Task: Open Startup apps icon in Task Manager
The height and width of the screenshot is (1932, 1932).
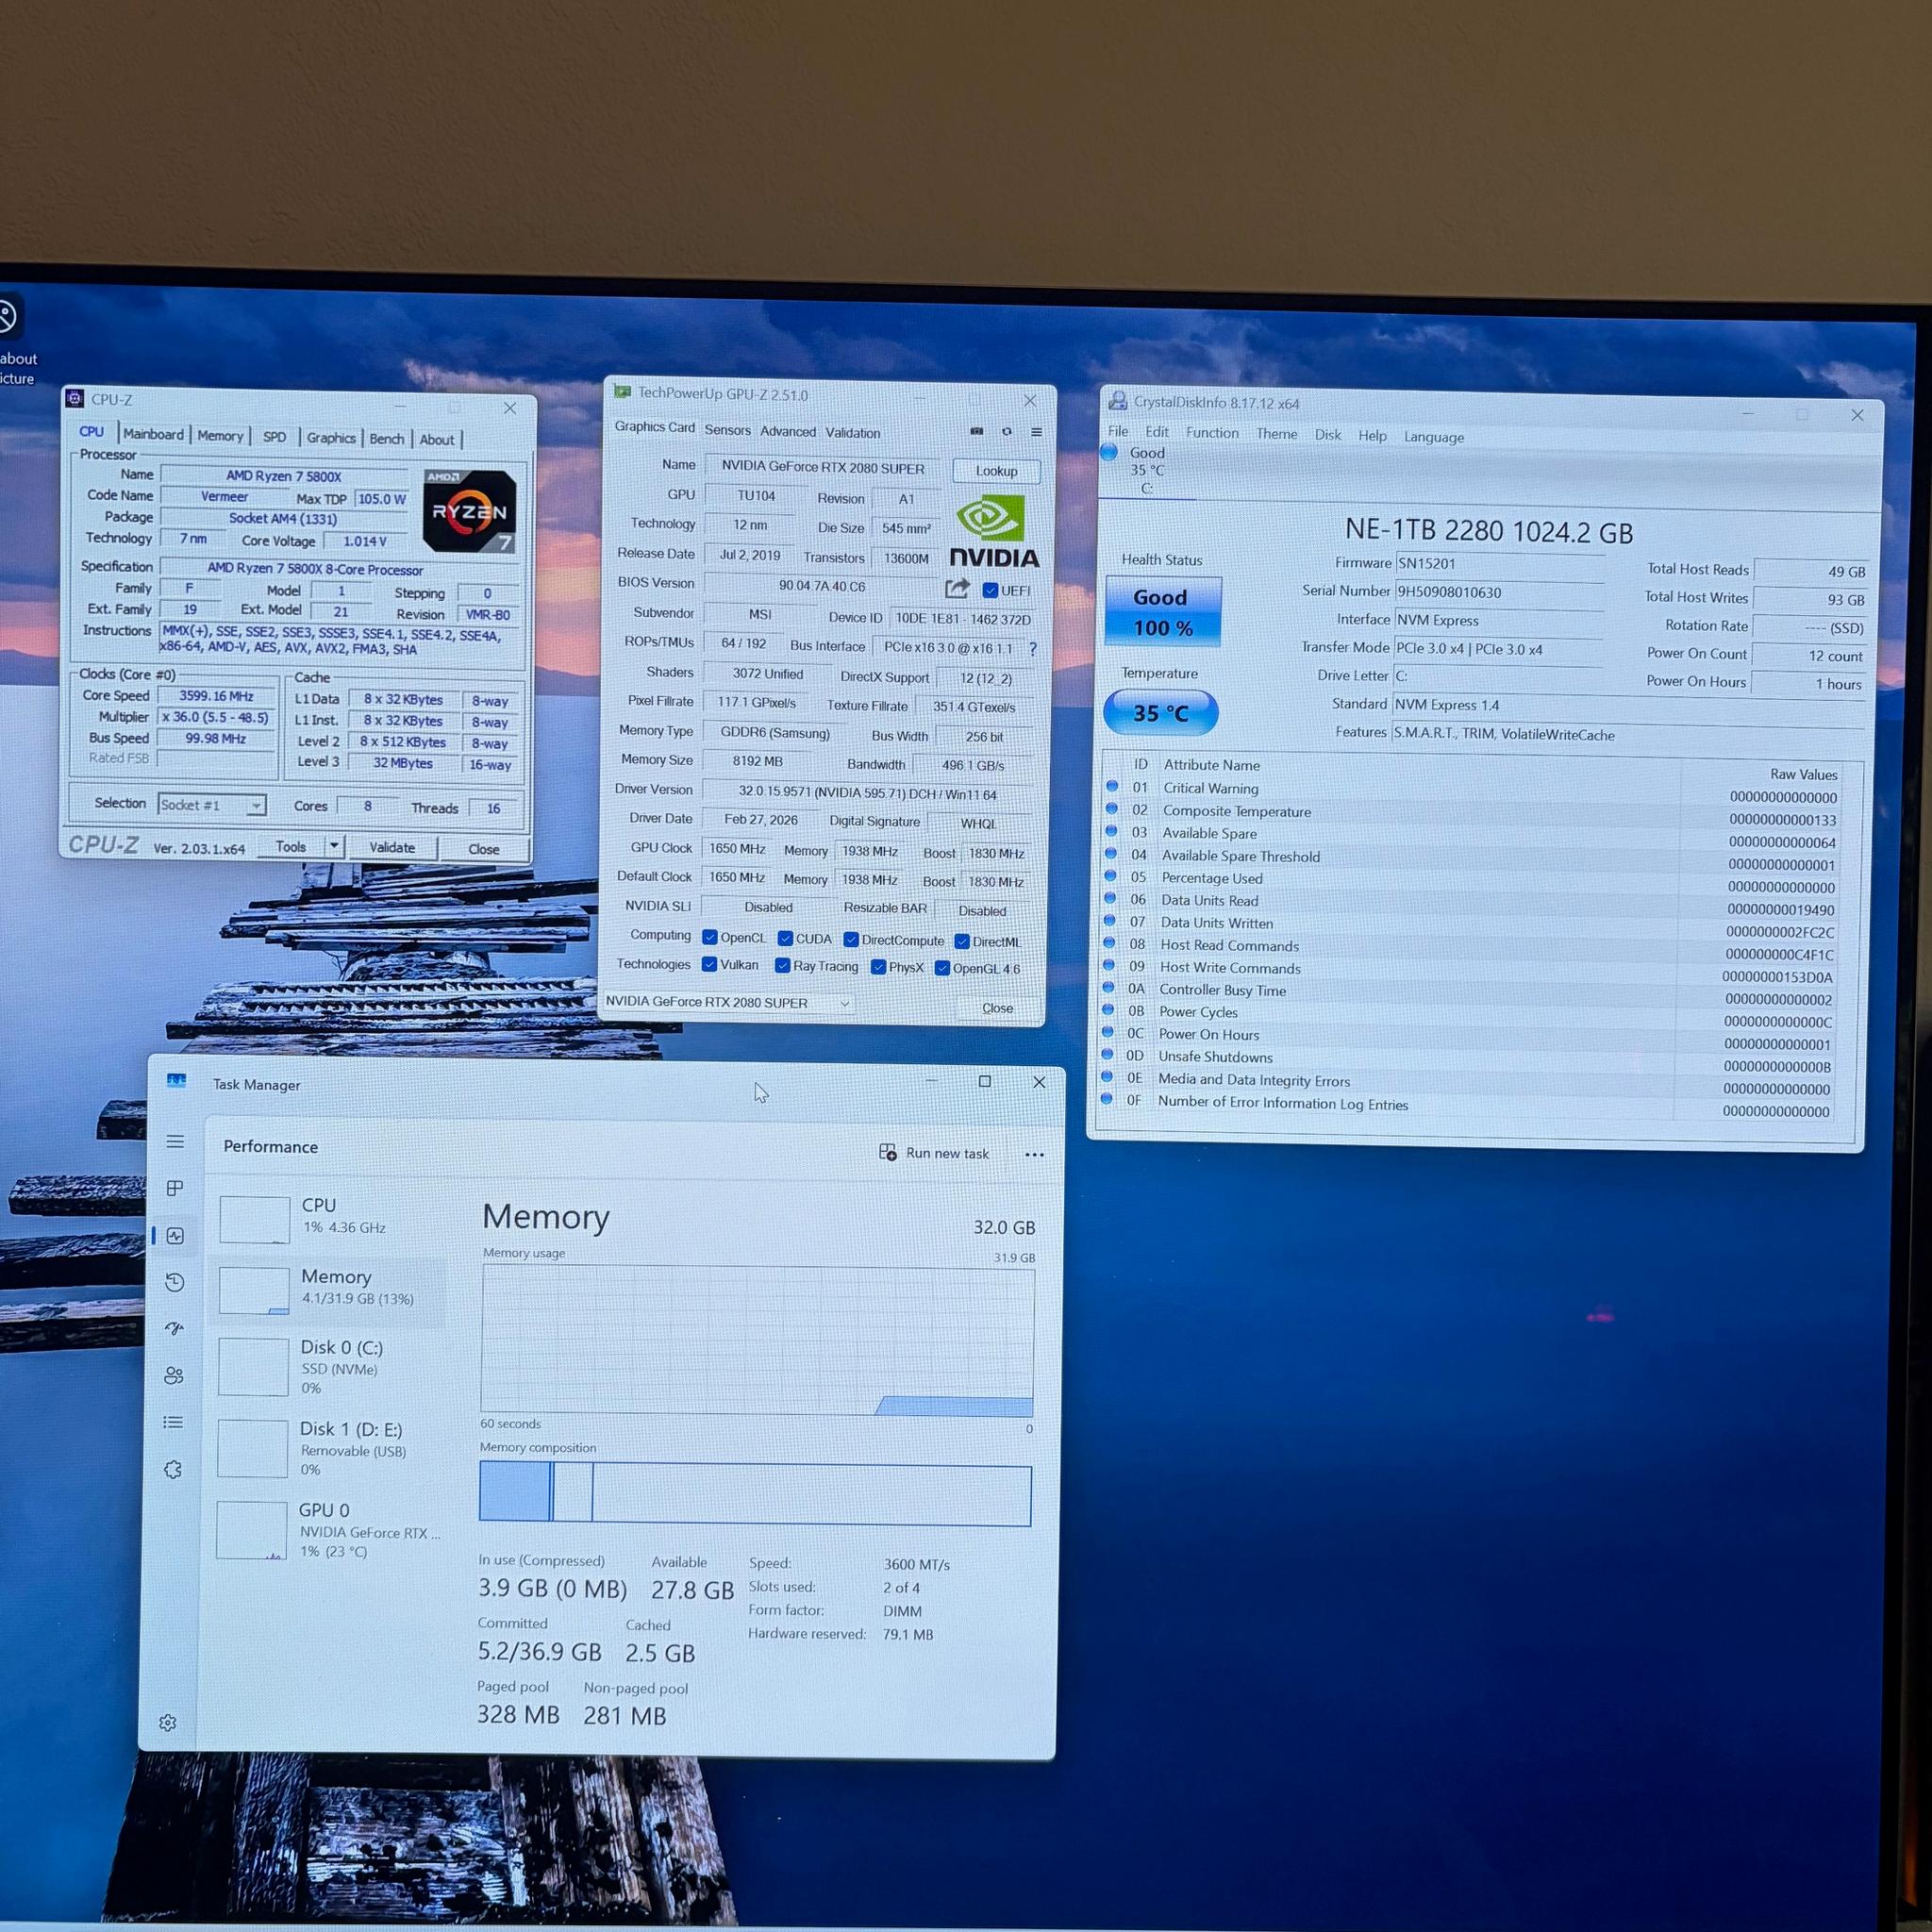Action: coord(174,1329)
